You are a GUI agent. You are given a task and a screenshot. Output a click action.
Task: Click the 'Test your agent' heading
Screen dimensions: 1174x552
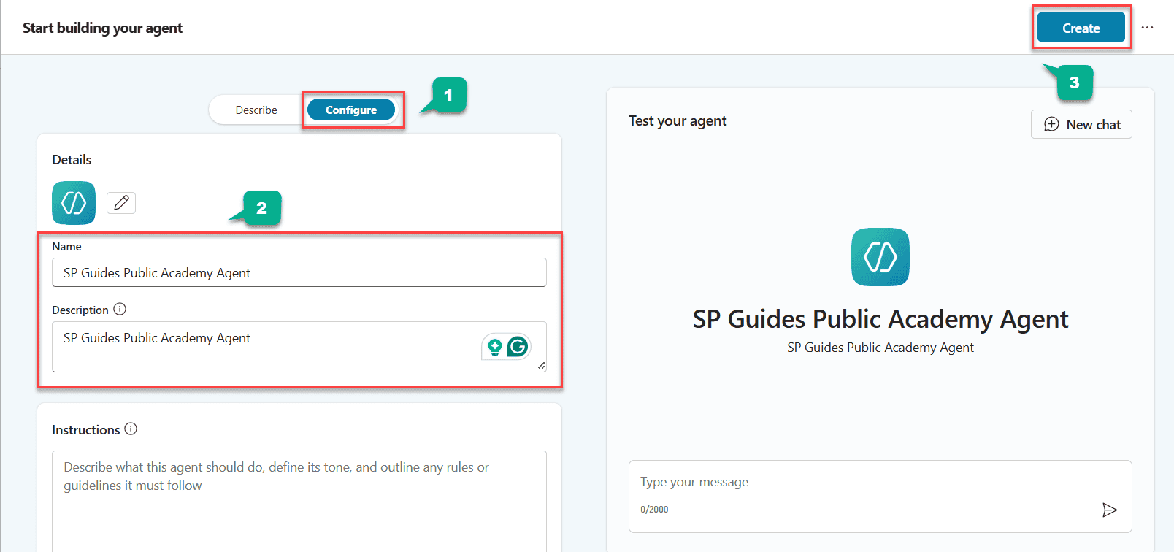tap(678, 120)
